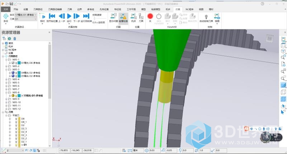Click the show issues icon
Screen dimensions: 287x154
tap(113, 18)
